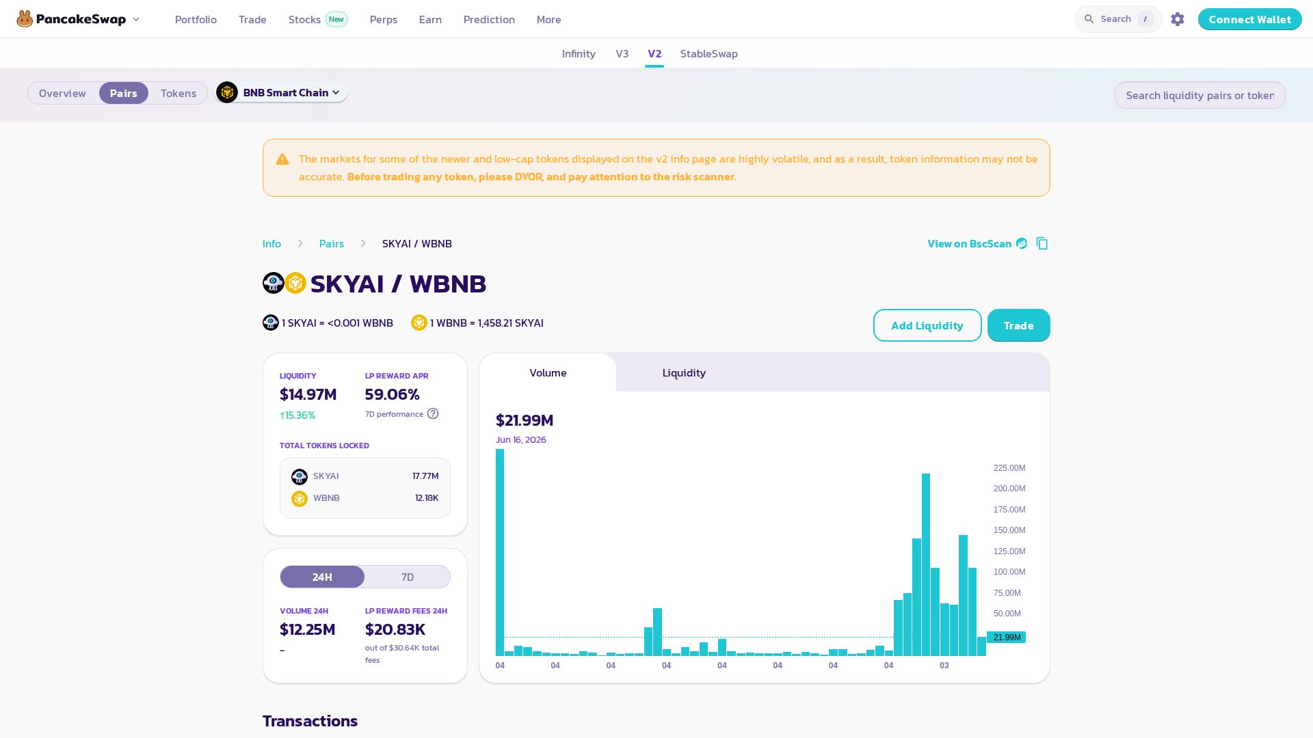Screen dimensions: 1313x738
Task: Click the WBNB token icon in locked list
Action: coord(300,498)
